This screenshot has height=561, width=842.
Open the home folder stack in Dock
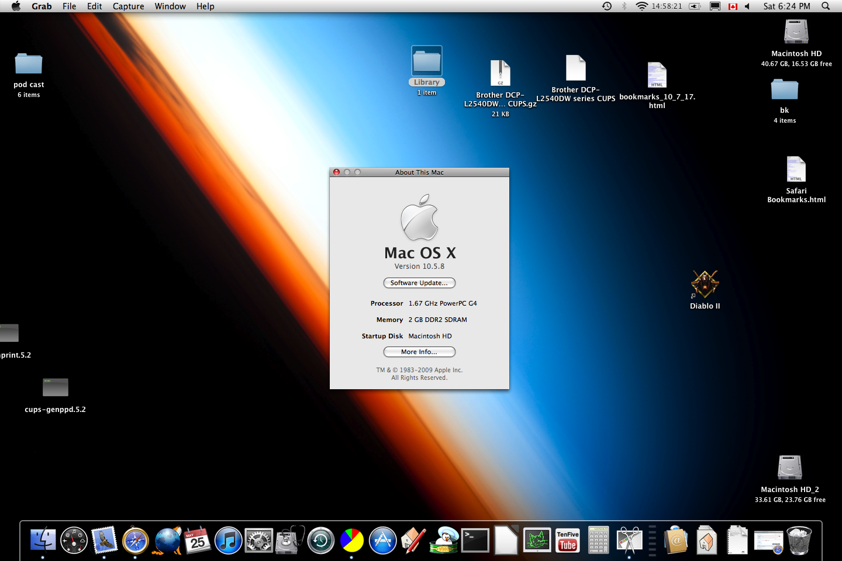tap(707, 540)
